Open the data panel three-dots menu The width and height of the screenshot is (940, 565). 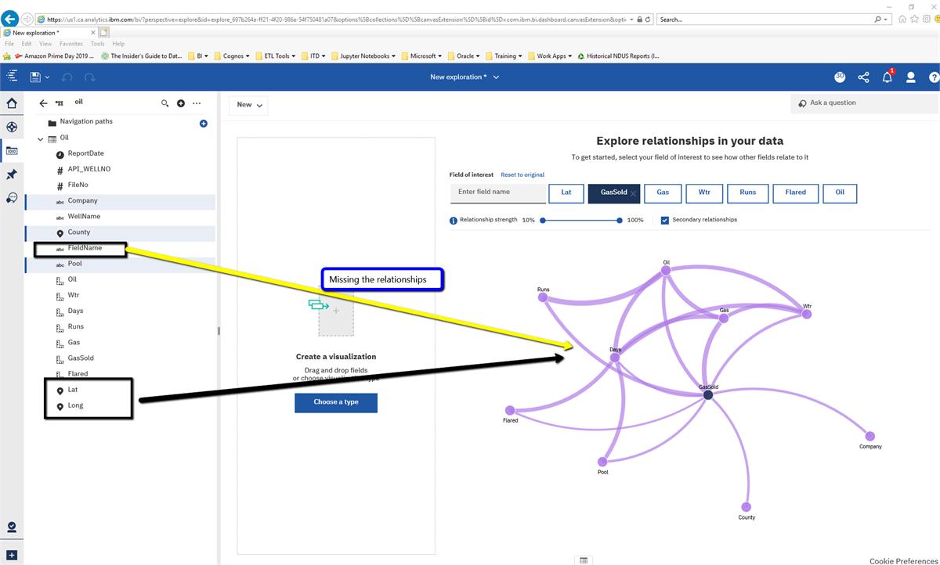point(197,103)
